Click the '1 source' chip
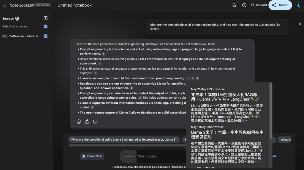The width and height of the screenshot is (304, 170). pos(128,156)
